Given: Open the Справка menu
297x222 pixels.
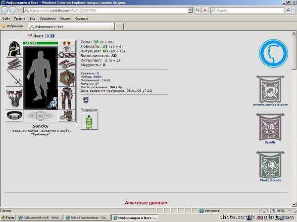Looking at the screenshot, I should click(x=82, y=19).
